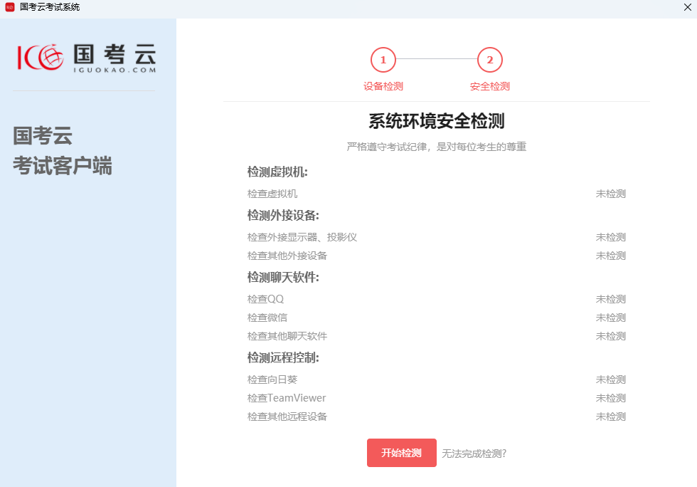Click 未检测 status for 检查TeamViewer

coord(611,398)
